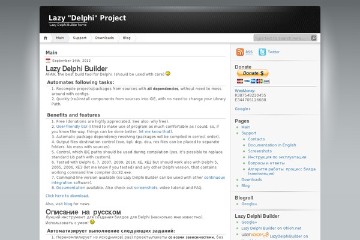Image resolution: width=360 pixels, height=240 pixels.
Task: Click the 'Donate' sidebar heading
Action: click(x=243, y=67)
